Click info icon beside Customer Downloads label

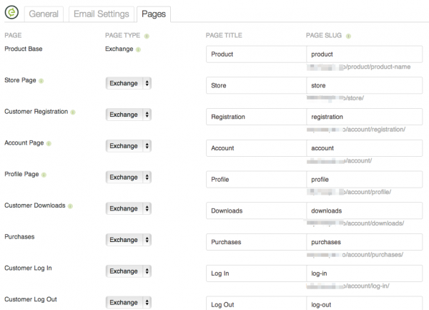(x=70, y=206)
